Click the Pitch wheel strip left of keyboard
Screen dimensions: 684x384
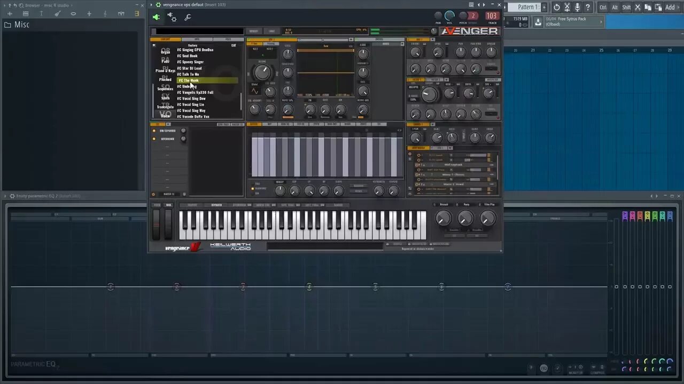(157, 225)
